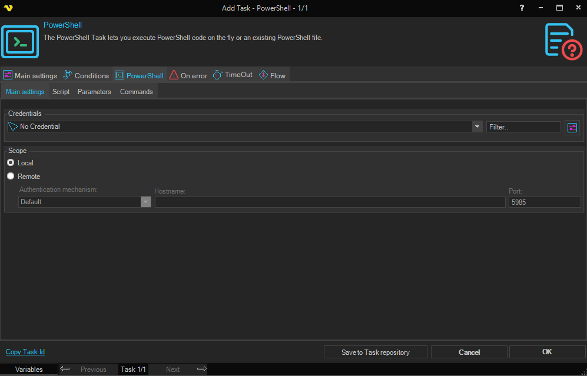Click the right arrow next task icon
Screen dimensions: 587x376
(x=201, y=369)
